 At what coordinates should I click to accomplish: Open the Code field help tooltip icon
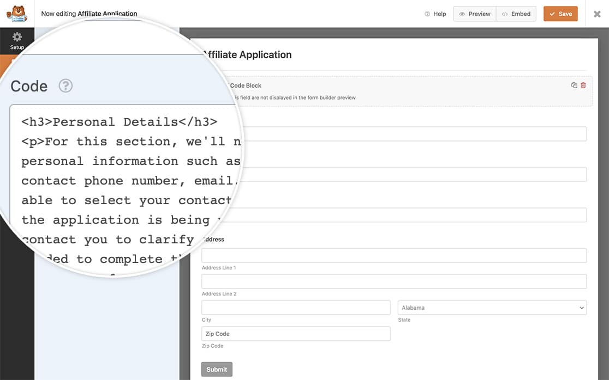[65, 85]
